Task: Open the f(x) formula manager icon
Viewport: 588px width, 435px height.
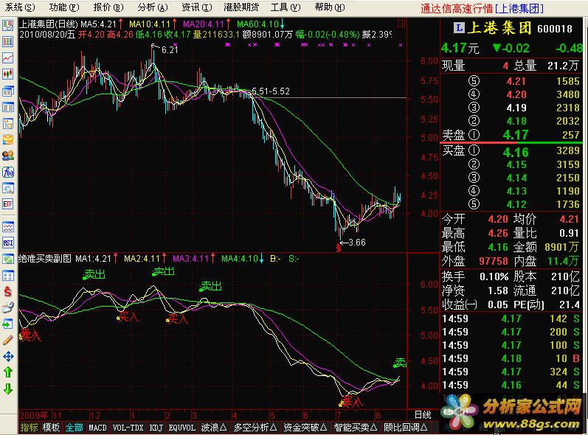Action: [x=8, y=172]
